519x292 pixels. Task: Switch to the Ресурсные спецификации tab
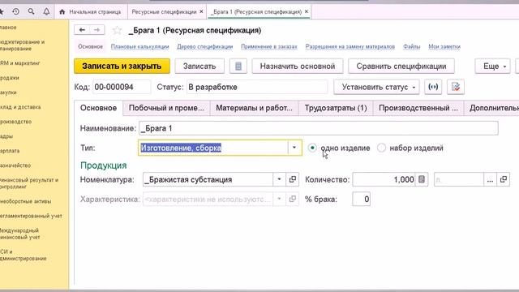164,12
